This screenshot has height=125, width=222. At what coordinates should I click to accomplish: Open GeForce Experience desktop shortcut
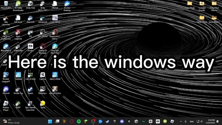click(6, 35)
